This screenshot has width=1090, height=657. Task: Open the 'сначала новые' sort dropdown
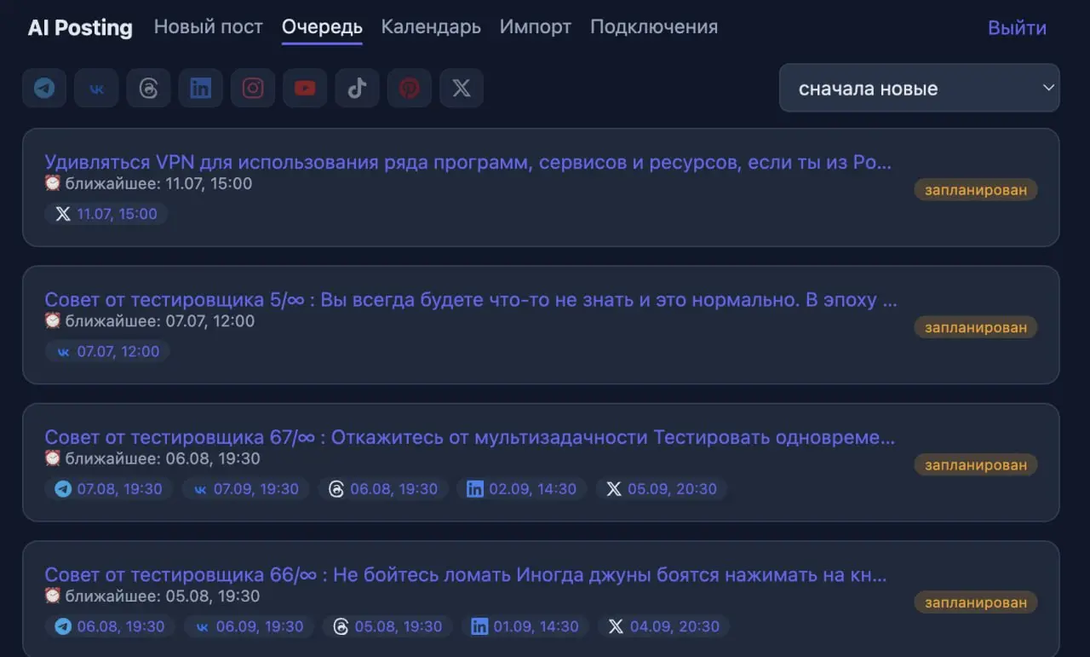pos(919,88)
